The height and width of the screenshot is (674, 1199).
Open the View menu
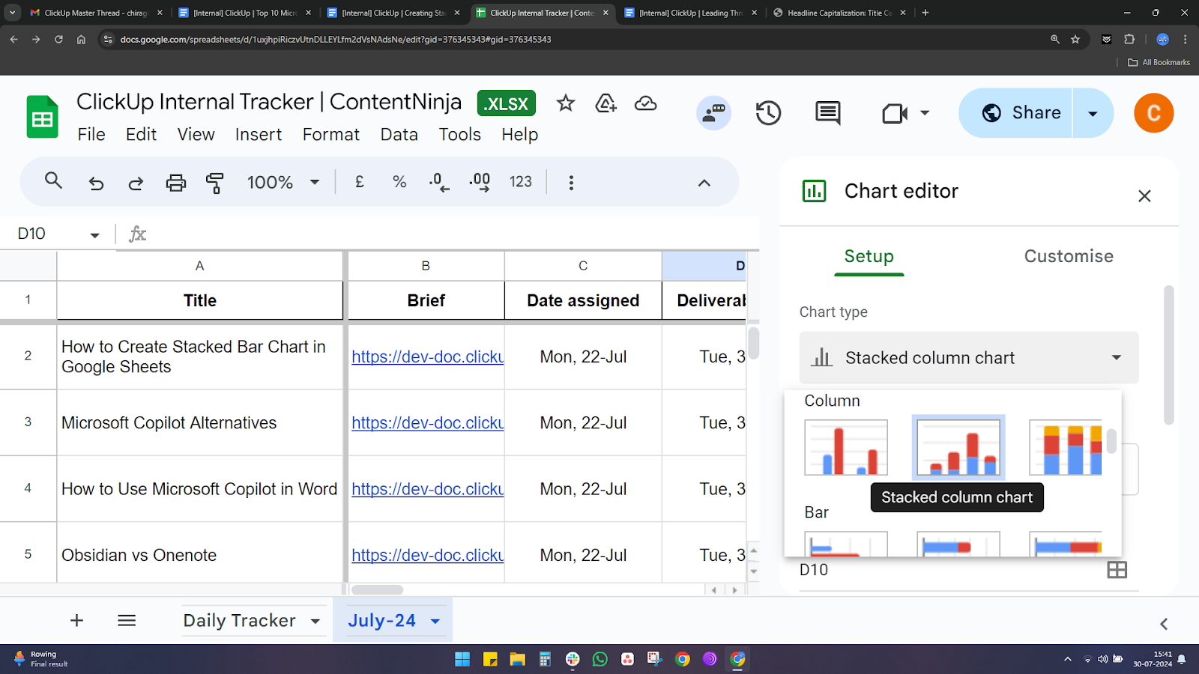[x=196, y=135]
